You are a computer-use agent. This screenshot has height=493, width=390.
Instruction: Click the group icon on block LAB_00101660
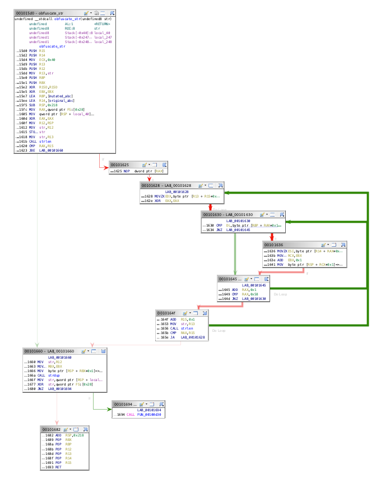click(103, 351)
